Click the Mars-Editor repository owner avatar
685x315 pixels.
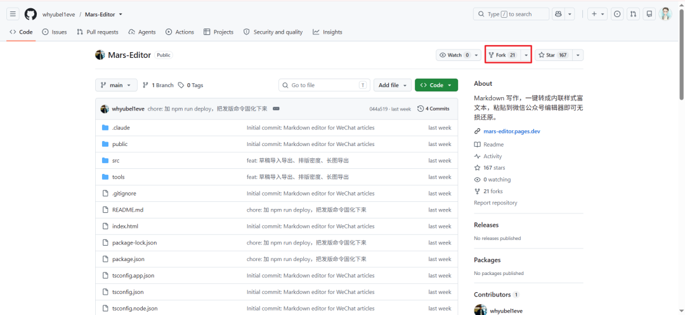(100, 55)
